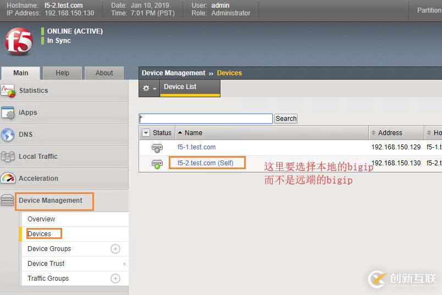Image resolution: width=442 pixels, height=295 pixels.
Task: Click the Acceleration gauge icon
Action: 8,179
